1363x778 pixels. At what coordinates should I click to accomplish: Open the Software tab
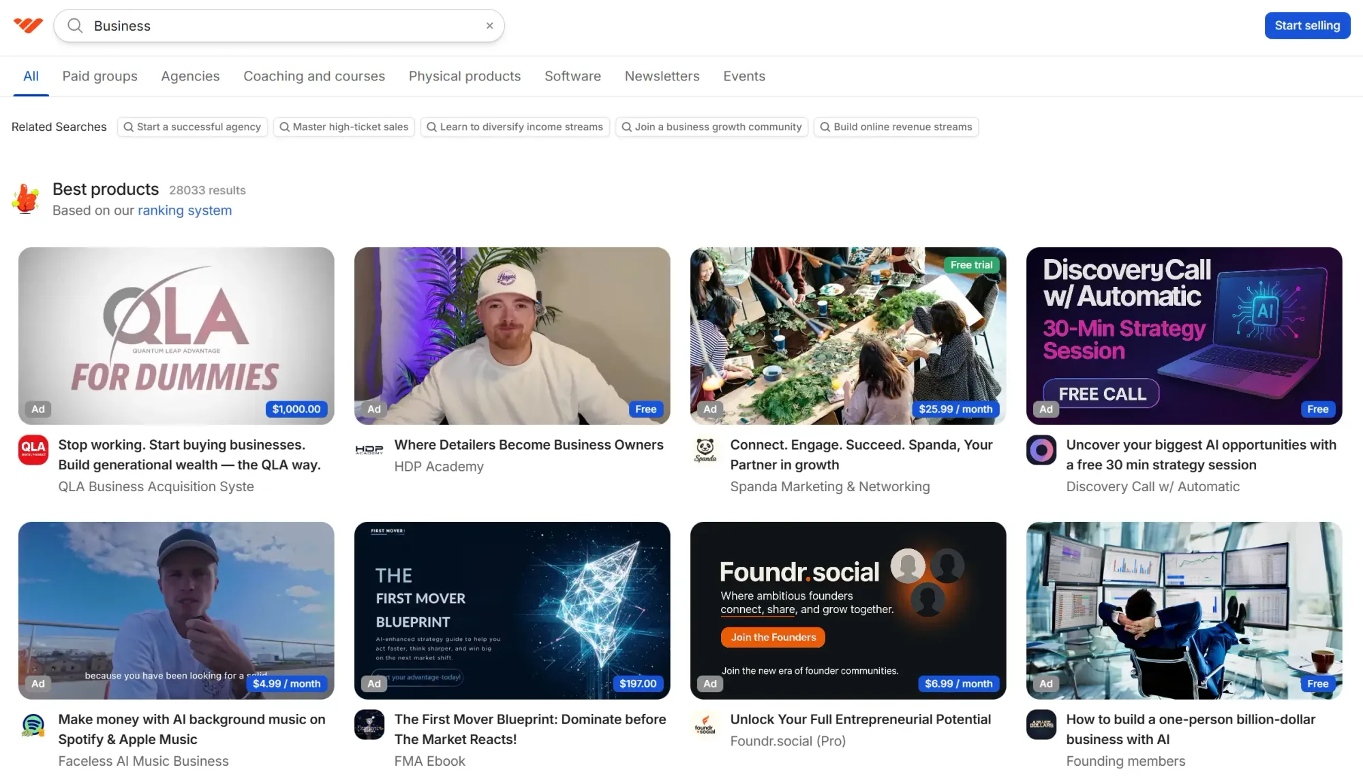click(572, 76)
